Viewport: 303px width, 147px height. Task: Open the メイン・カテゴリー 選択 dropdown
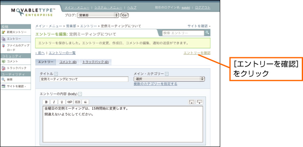pyautogui.click(x=169, y=79)
